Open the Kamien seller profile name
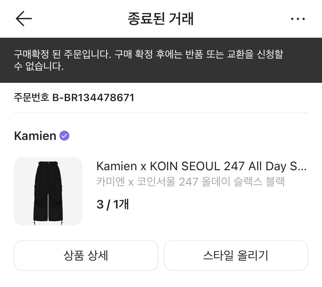The width and height of the screenshot is (322, 287). click(x=35, y=135)
